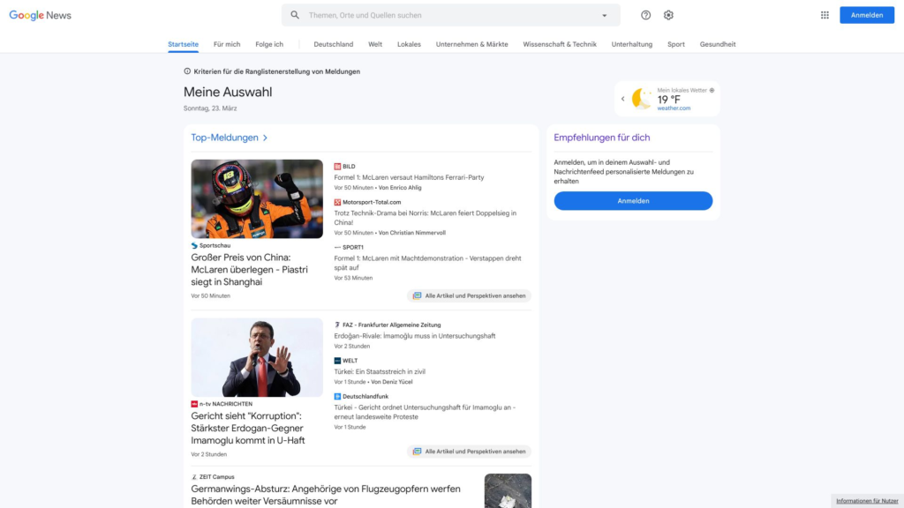Open BILD article McLaren versaut Hamiltons Ferrari-Party
The width and height of the screenshot is (904, 508).
pyautogui.click(x=409, y=177)
